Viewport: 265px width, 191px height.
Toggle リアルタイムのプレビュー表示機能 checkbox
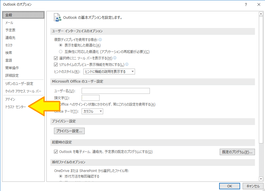pos(56,64)
